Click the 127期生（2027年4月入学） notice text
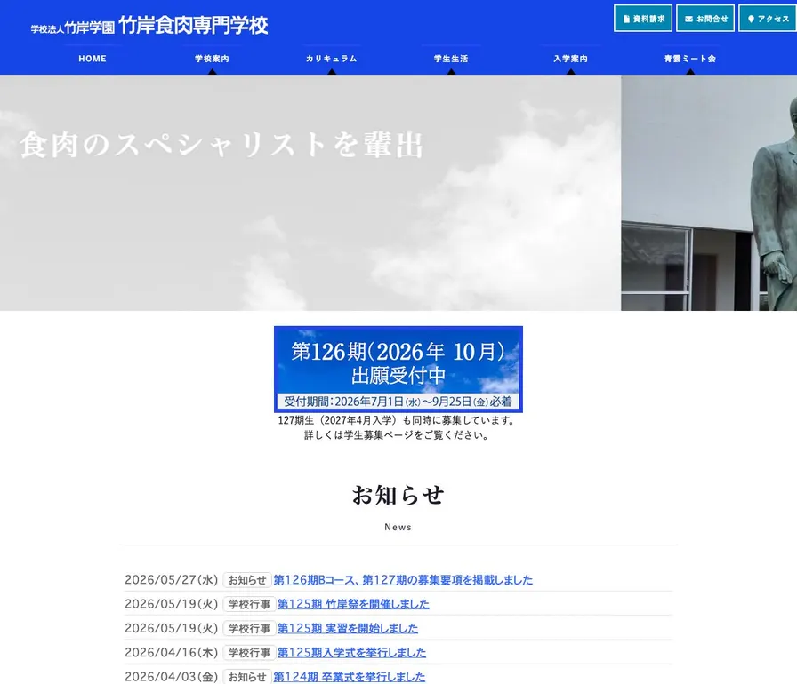This screenshot has width=797, height=684. [398, 420]
